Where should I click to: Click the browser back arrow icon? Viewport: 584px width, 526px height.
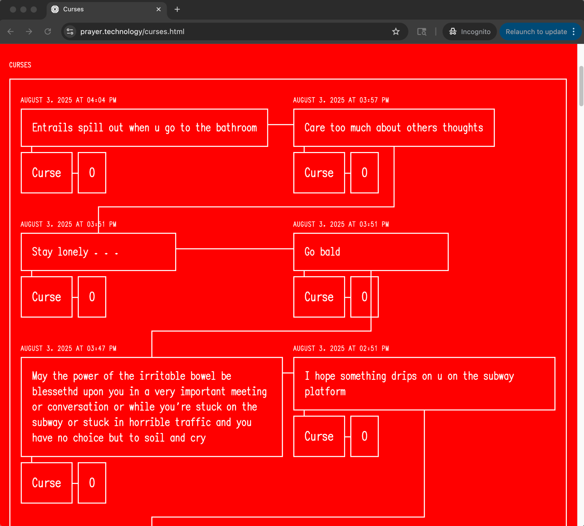click(11, 31)
